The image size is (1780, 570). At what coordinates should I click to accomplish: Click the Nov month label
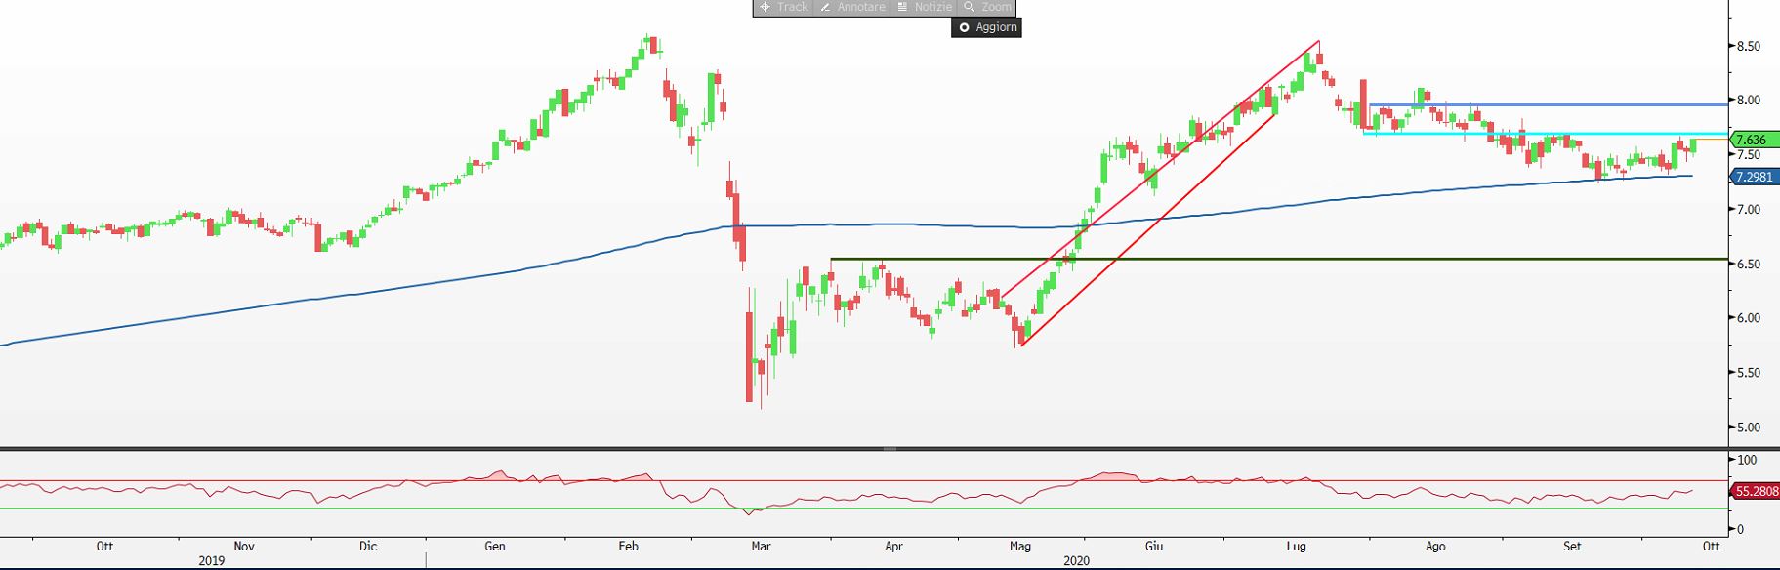[244, 547]
